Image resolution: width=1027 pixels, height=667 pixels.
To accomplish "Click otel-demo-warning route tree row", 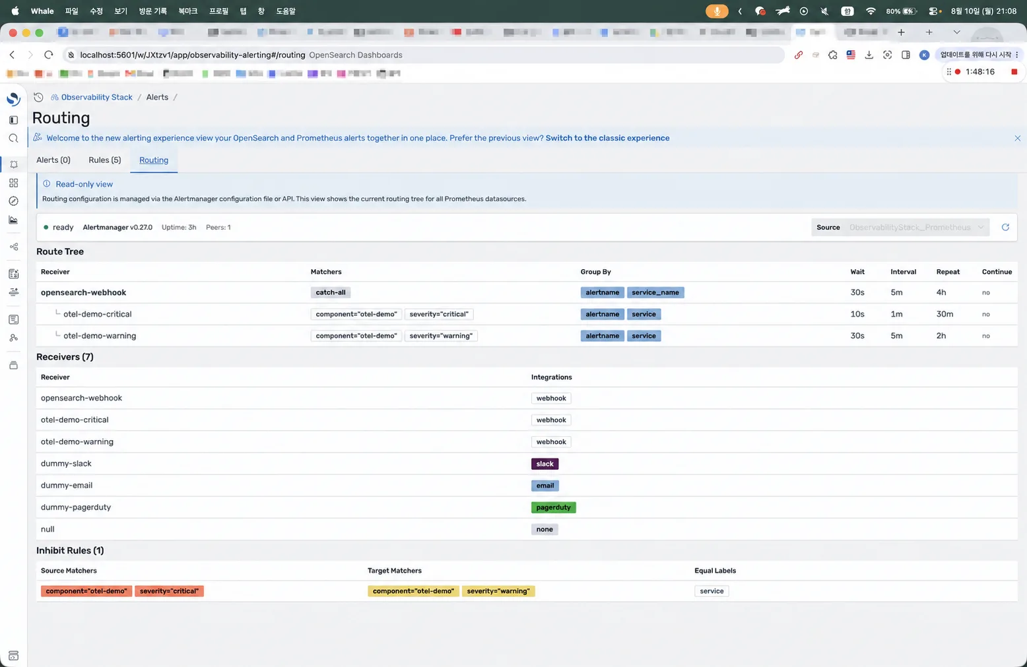I will tap(527, 336).
